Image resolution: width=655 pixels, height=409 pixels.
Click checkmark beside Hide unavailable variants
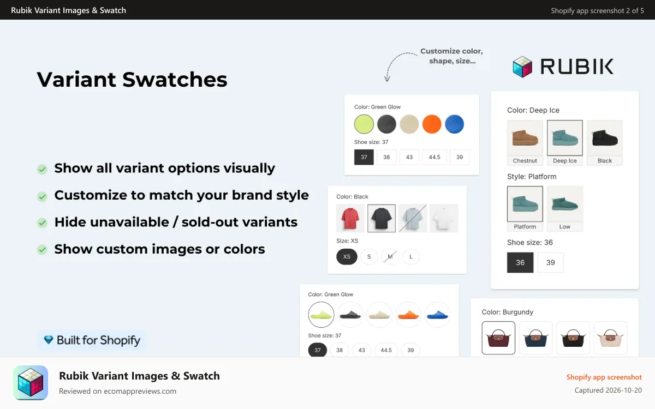(x=42, y=222)
